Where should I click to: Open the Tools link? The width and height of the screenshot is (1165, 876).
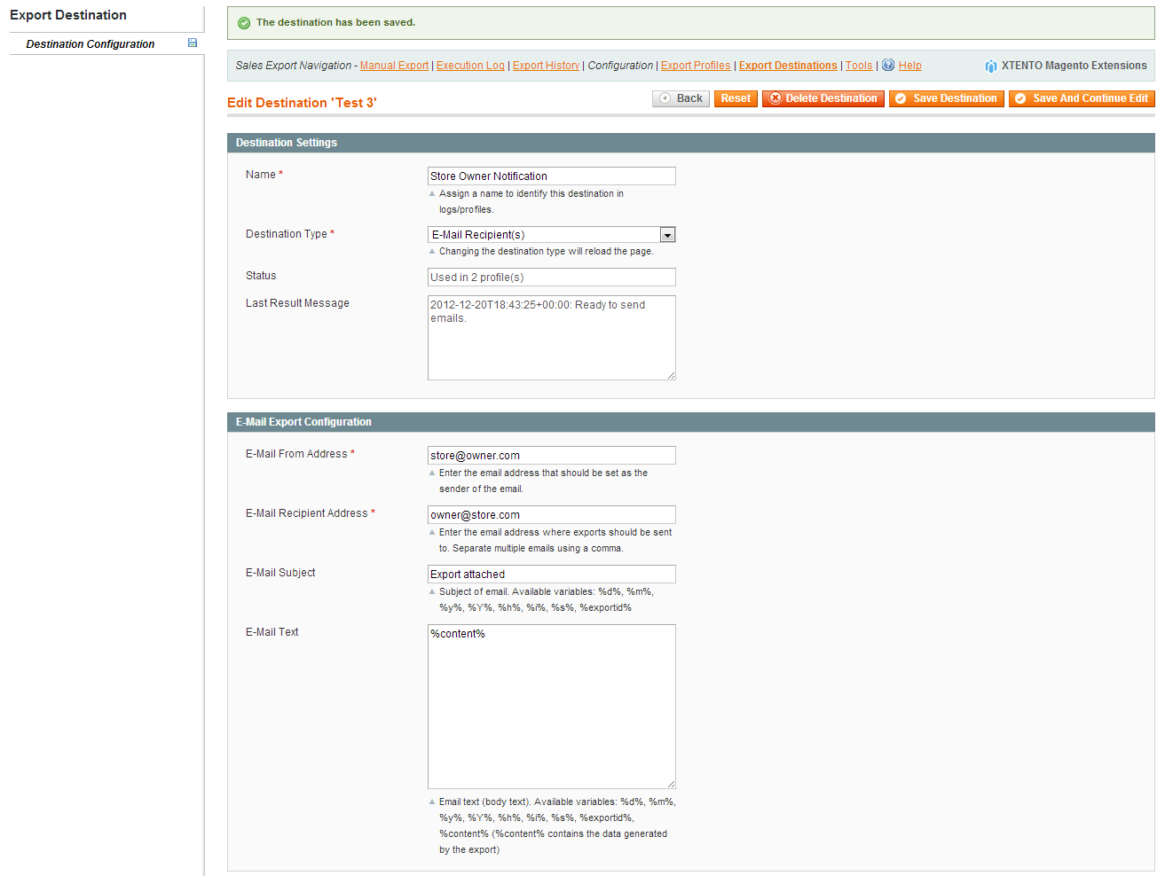tap(858, 66)
